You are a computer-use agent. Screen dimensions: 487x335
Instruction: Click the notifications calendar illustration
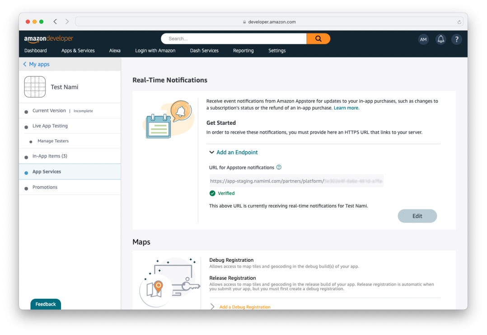(x=169, y=119)
